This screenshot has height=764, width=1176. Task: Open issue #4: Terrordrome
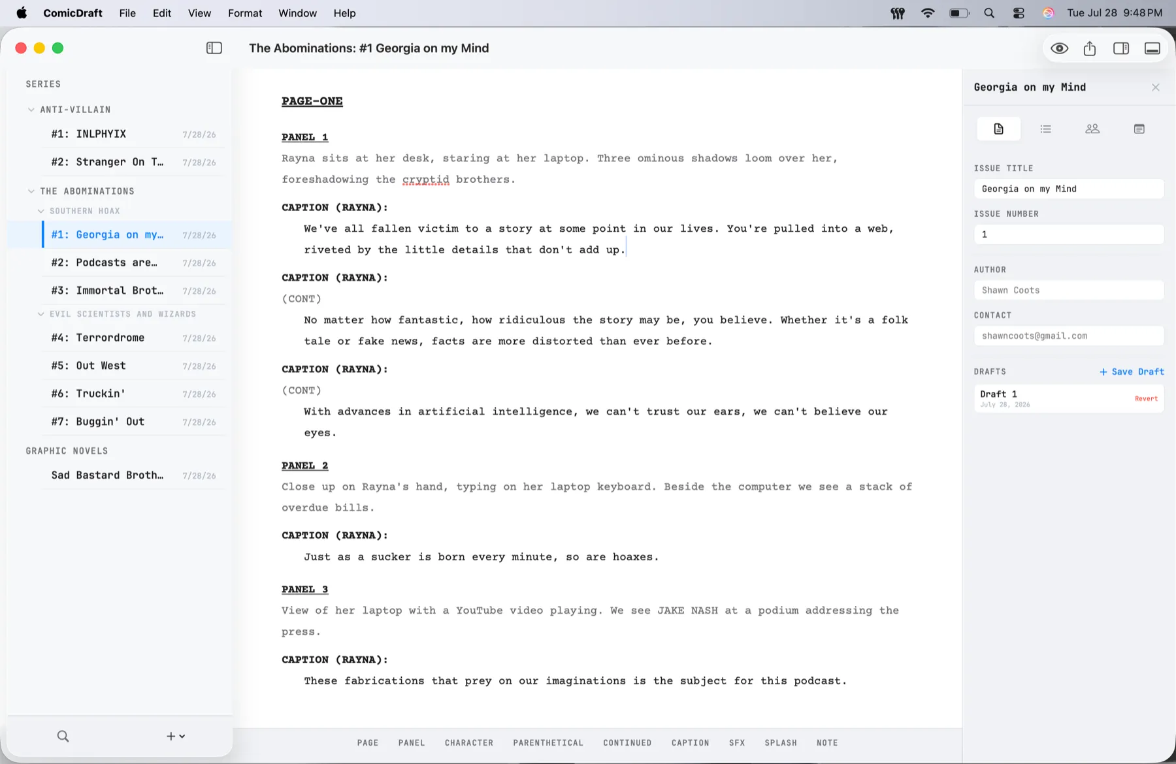133,338
